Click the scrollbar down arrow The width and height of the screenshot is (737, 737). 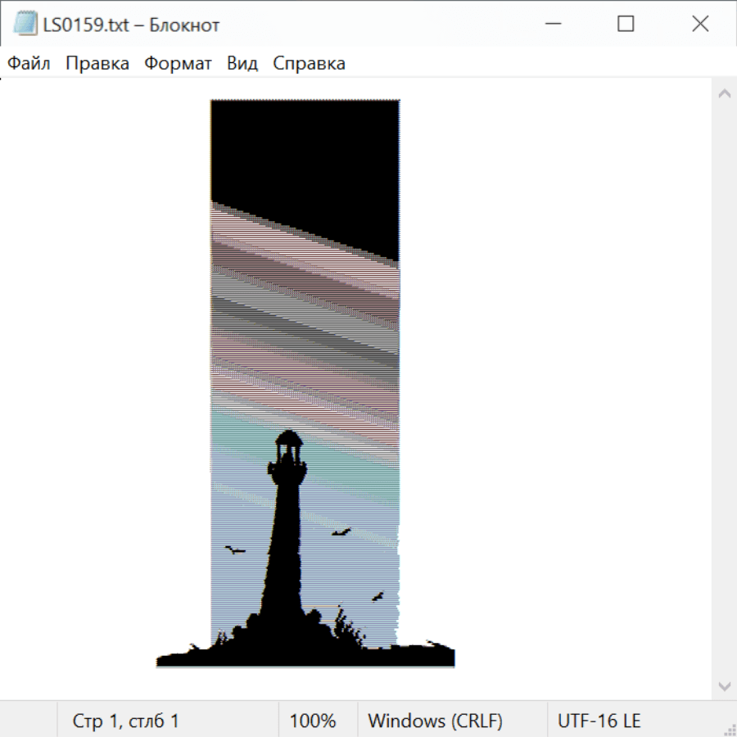point(724,685)
